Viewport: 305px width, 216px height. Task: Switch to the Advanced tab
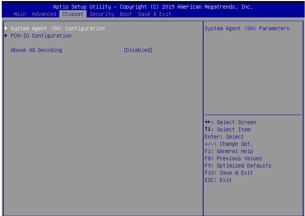click(44, 14)
